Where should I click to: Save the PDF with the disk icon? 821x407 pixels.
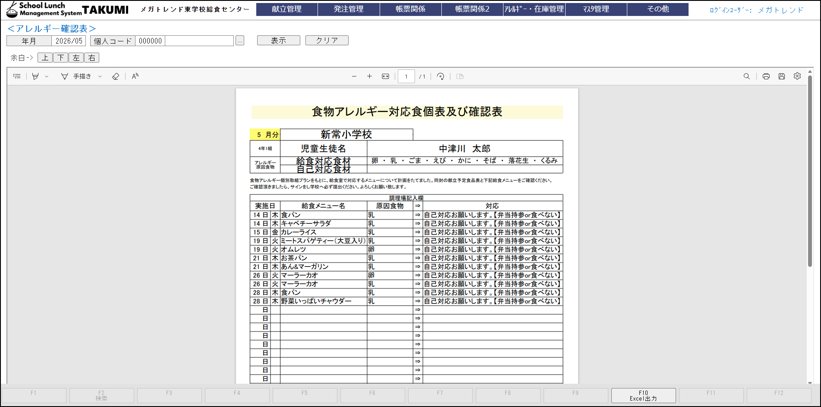click(x=781, y=76)
